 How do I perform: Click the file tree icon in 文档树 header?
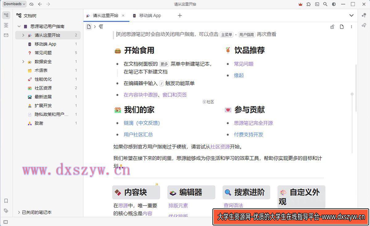tap(19, 15)
